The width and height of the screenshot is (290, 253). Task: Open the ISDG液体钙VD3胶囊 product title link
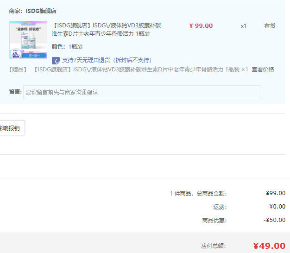(x=107, y=30)
